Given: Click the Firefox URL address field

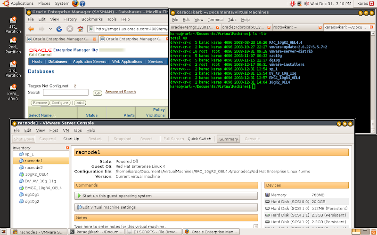Looking at the screenshot, I should (x=131, y=29).
